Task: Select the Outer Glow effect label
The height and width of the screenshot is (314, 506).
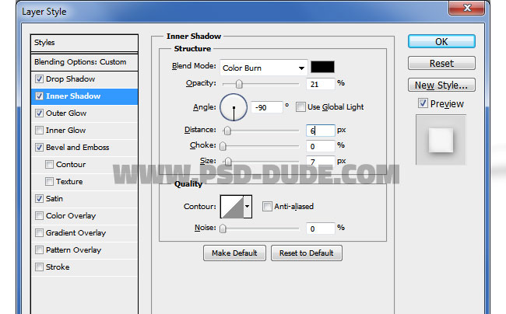Action: 66,113
